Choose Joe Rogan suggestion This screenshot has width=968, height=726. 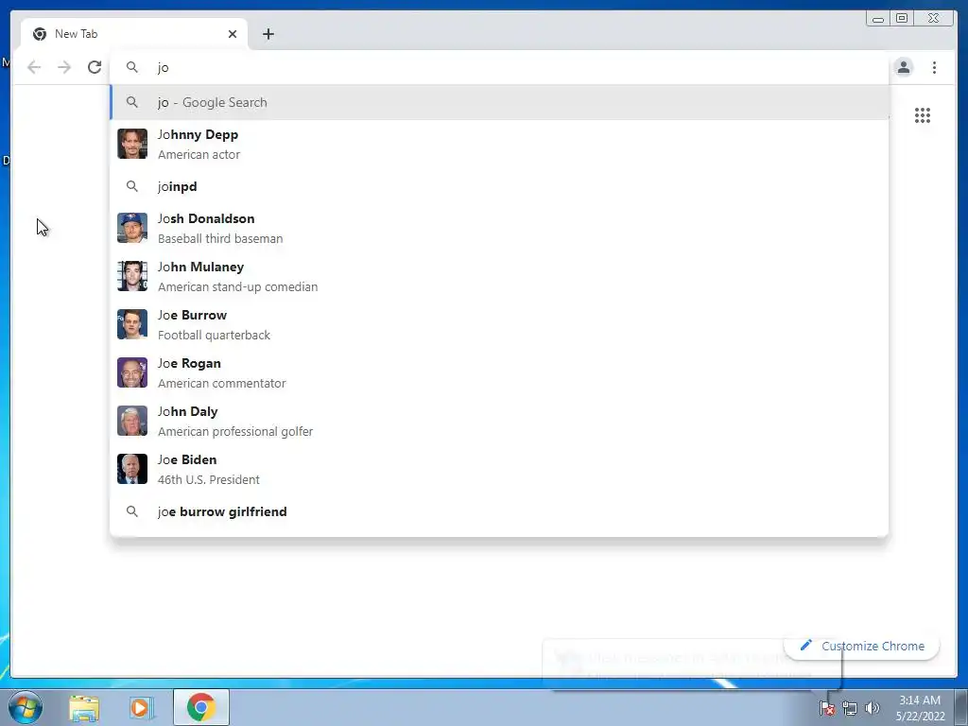click(x=499, y=372)
